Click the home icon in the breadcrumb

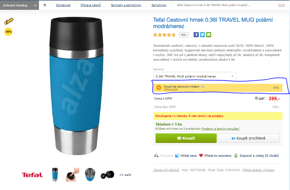coord(45,5)
